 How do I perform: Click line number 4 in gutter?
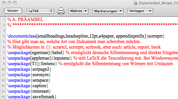4,36
